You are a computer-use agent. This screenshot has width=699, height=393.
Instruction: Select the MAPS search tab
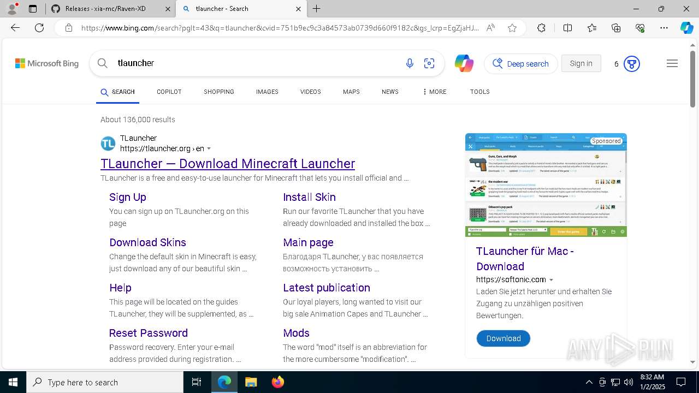click(x=351, y=92)
